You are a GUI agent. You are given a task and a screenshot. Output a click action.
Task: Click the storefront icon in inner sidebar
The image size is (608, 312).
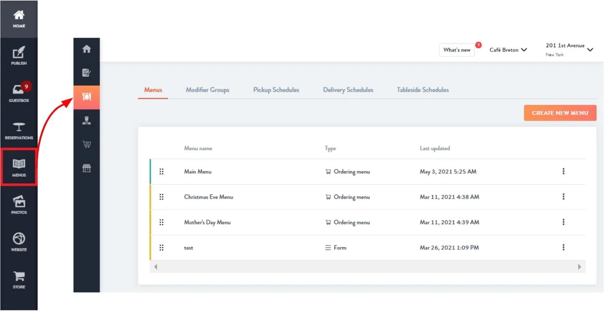(x=87, y=169)
